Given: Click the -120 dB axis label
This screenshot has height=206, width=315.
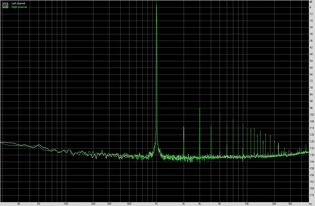Looking at the screenshot, I should click(311, 135).
